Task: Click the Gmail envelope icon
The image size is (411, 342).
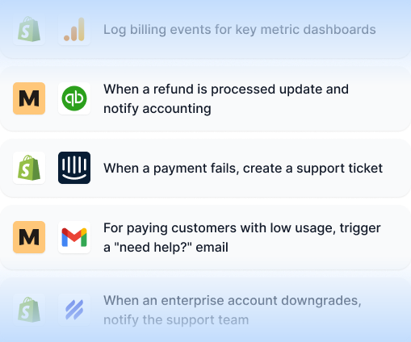Action: (74, 237)
